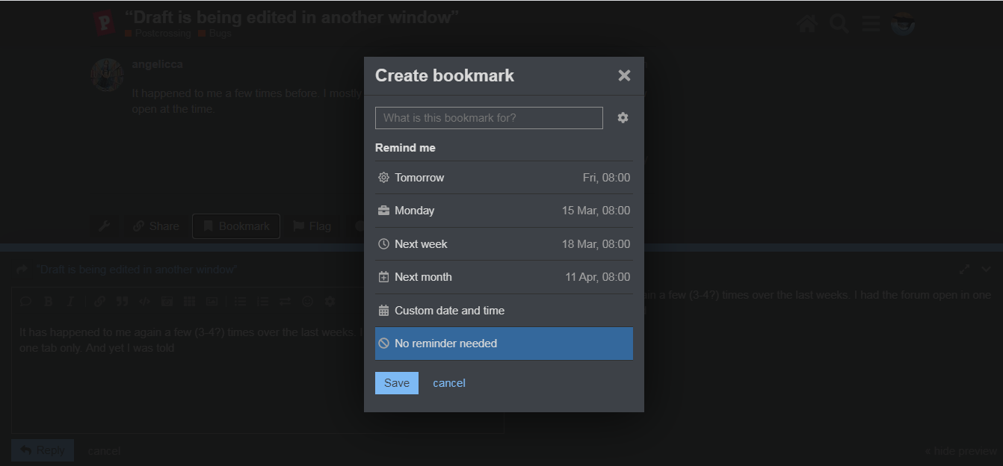Click the reply arrow icon in composer header

[22, 270]
